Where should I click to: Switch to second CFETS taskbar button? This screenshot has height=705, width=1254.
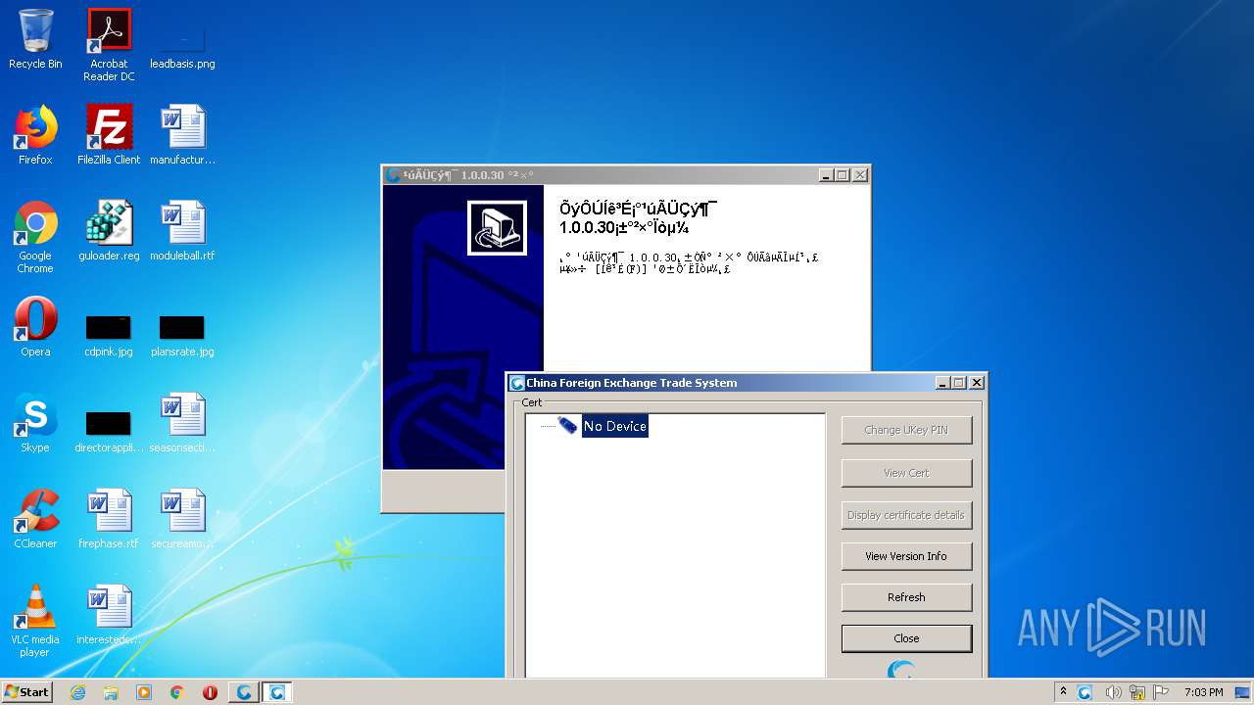[277, 692]
